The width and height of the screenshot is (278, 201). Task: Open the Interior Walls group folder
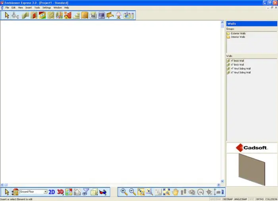(238, 37)
